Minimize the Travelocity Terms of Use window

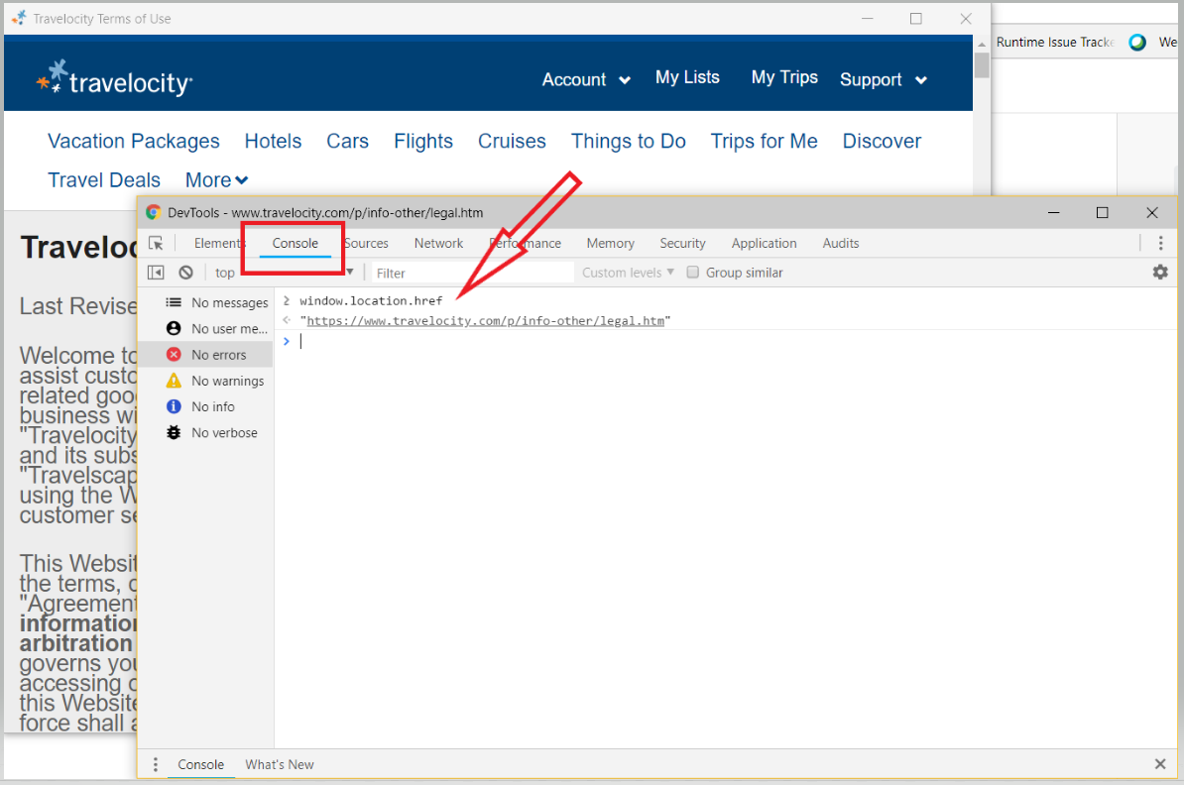[868, 19]
